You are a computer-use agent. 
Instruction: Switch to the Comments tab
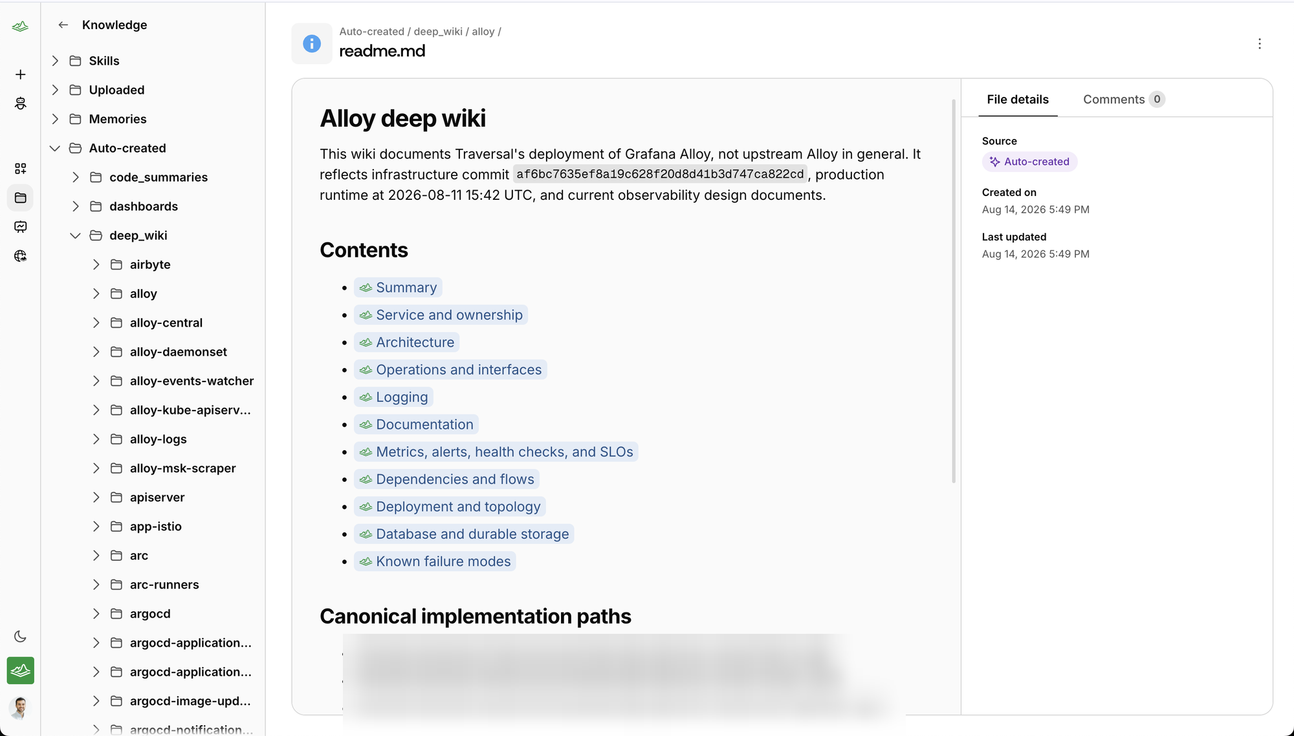tap(1124, 99)
